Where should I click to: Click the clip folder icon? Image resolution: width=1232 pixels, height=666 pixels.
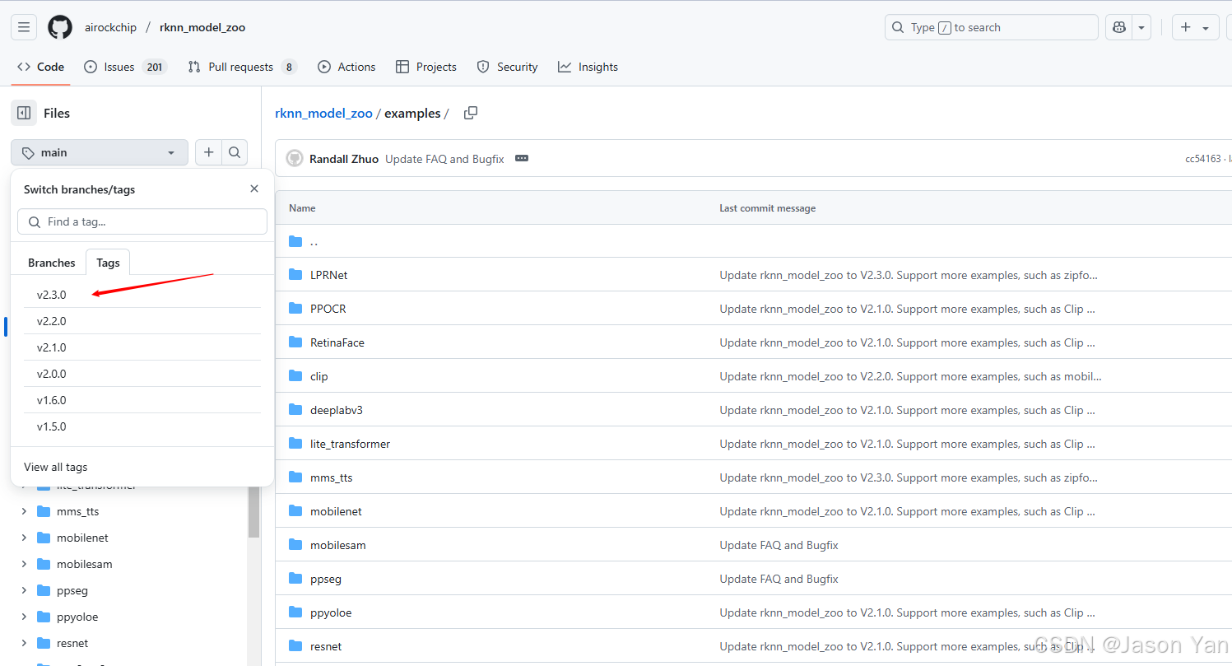pos(295,376)
